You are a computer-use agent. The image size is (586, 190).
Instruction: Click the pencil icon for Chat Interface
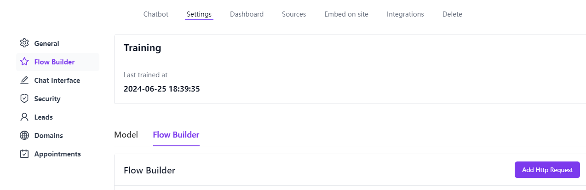click(x=24, y=80)
